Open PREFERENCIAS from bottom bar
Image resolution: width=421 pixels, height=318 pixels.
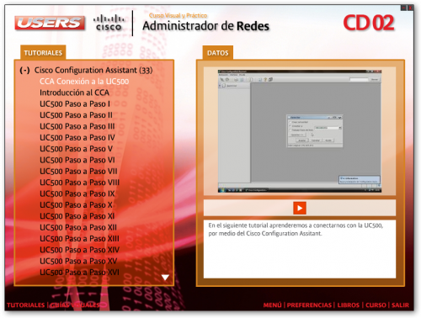[309, 305]
